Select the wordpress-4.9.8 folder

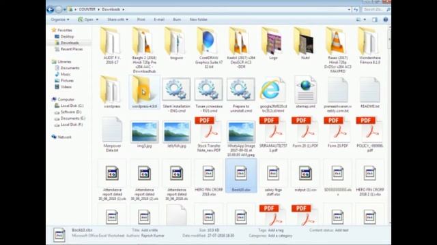[144, 93]
